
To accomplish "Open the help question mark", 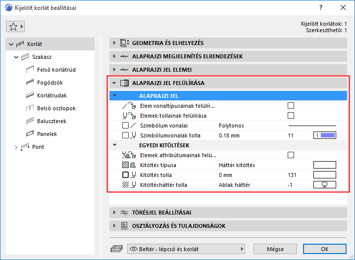I will 321,7.
